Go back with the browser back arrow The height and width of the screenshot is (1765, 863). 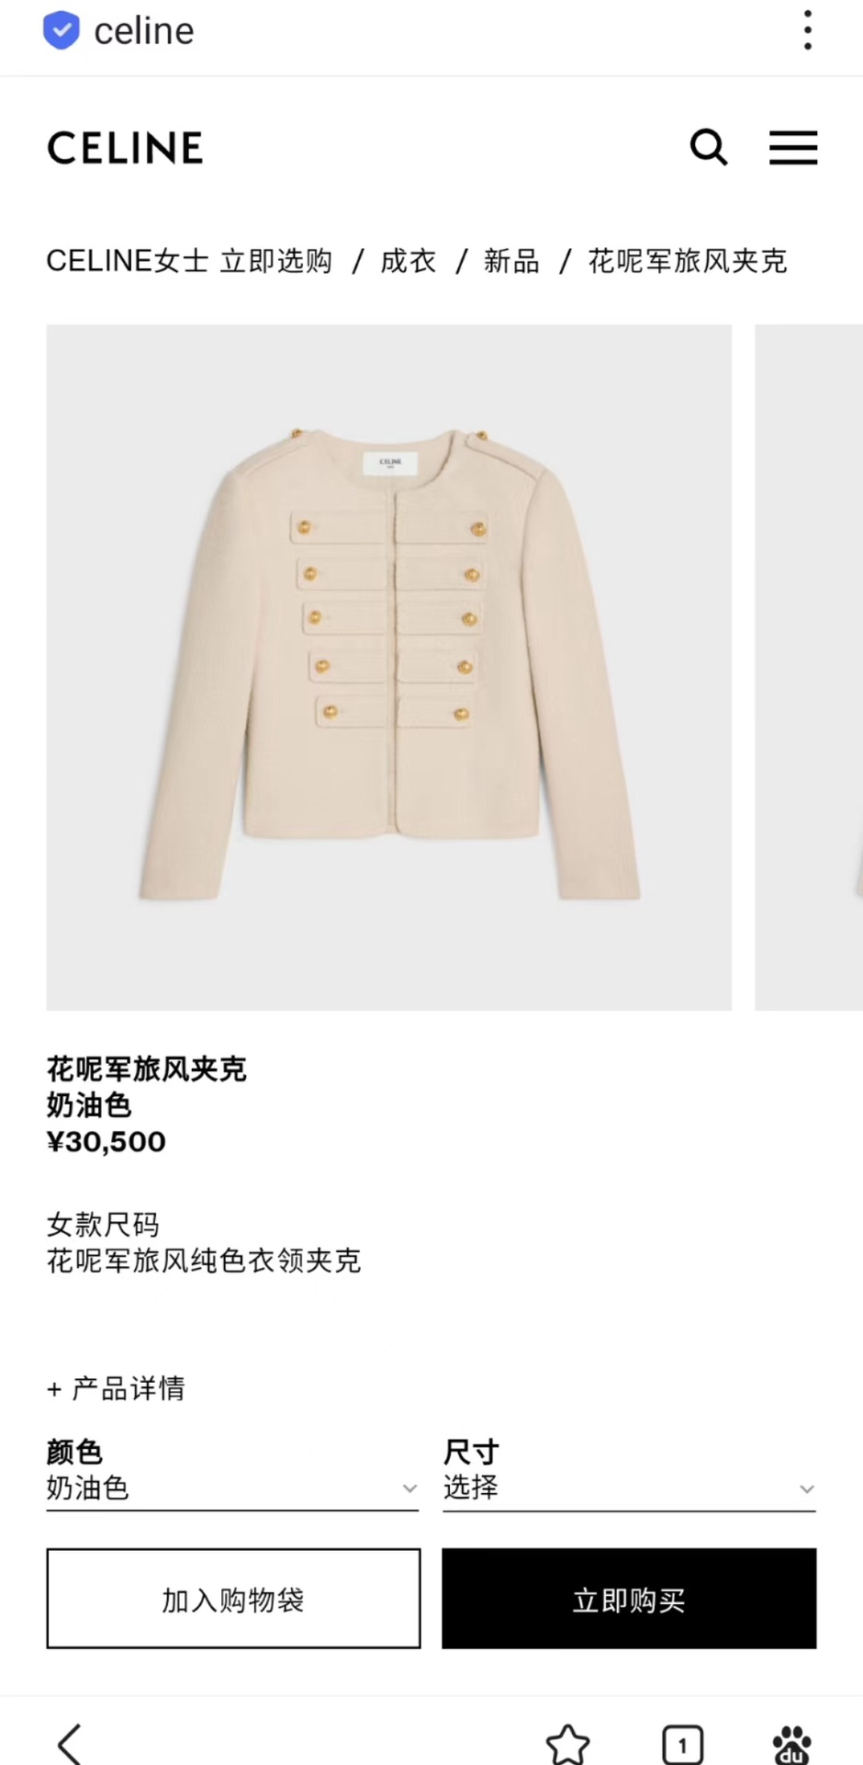(x=70, y=1742)
